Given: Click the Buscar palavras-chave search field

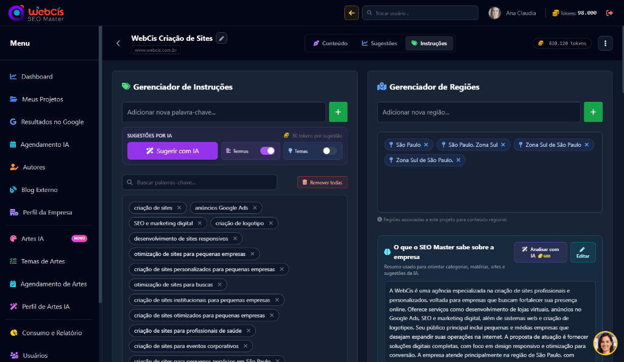Looking at the screenshot, I should click(x=199, y=182).
